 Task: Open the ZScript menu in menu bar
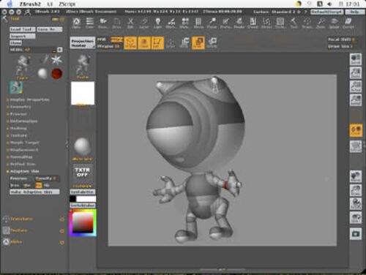tap(67, 4)
